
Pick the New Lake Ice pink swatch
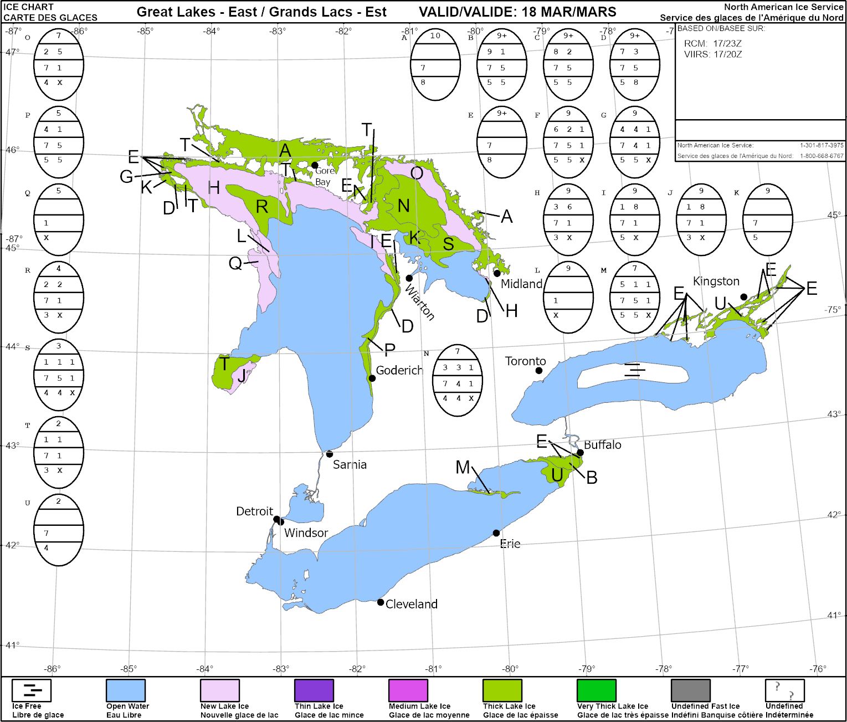(x=220, y=690)
